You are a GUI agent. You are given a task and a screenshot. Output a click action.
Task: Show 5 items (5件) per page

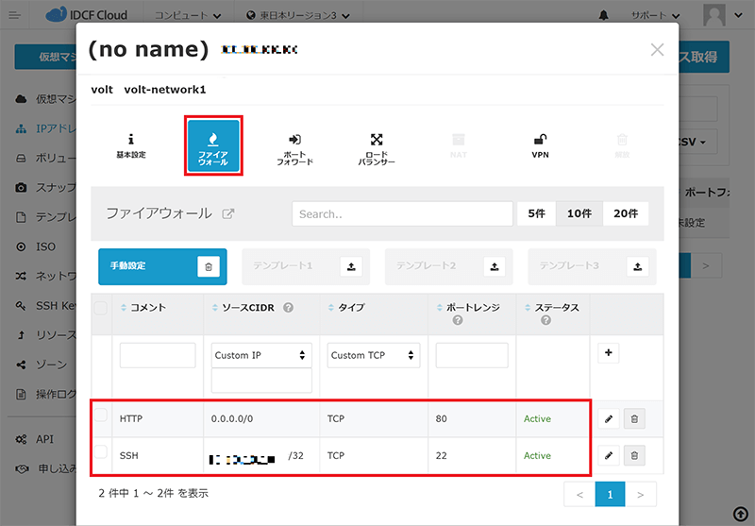[536, 214]
